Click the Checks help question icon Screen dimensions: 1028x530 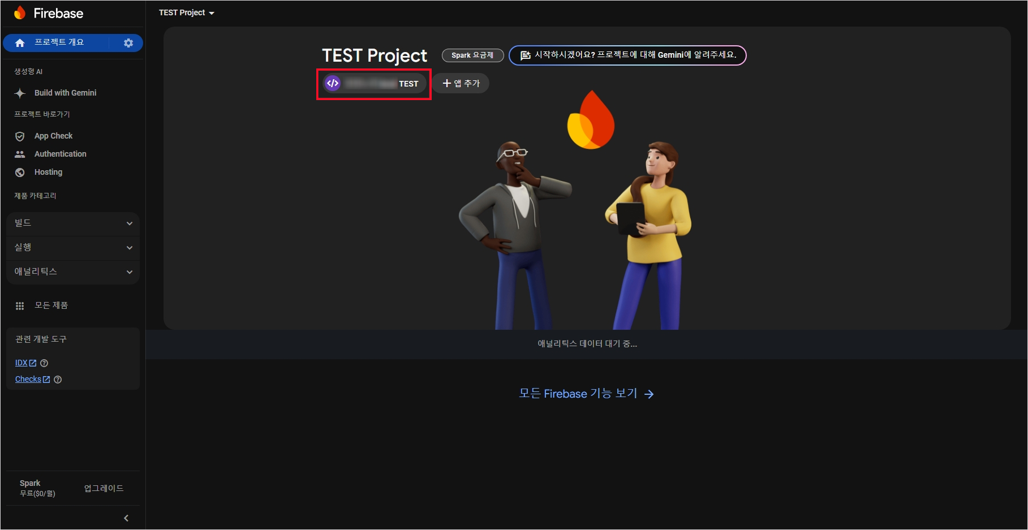point(58,380)
